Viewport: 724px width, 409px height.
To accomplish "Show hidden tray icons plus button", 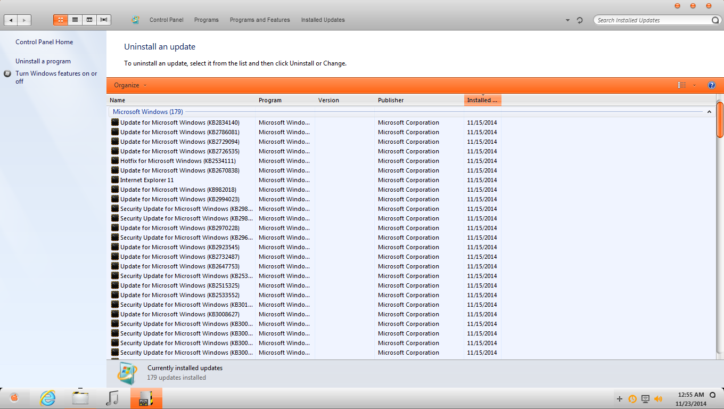I will pyautogui.click(x=619, y=399).
